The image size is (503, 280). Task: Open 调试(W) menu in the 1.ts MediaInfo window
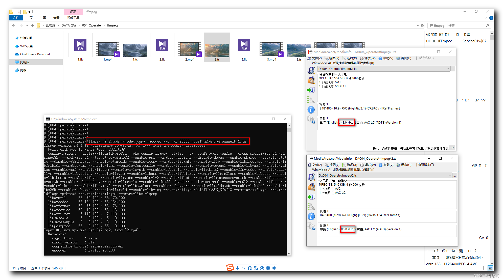click(368, 58)
